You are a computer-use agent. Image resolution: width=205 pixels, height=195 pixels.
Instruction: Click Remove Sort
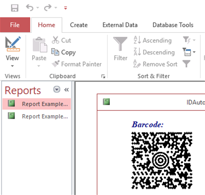point(155,64)
